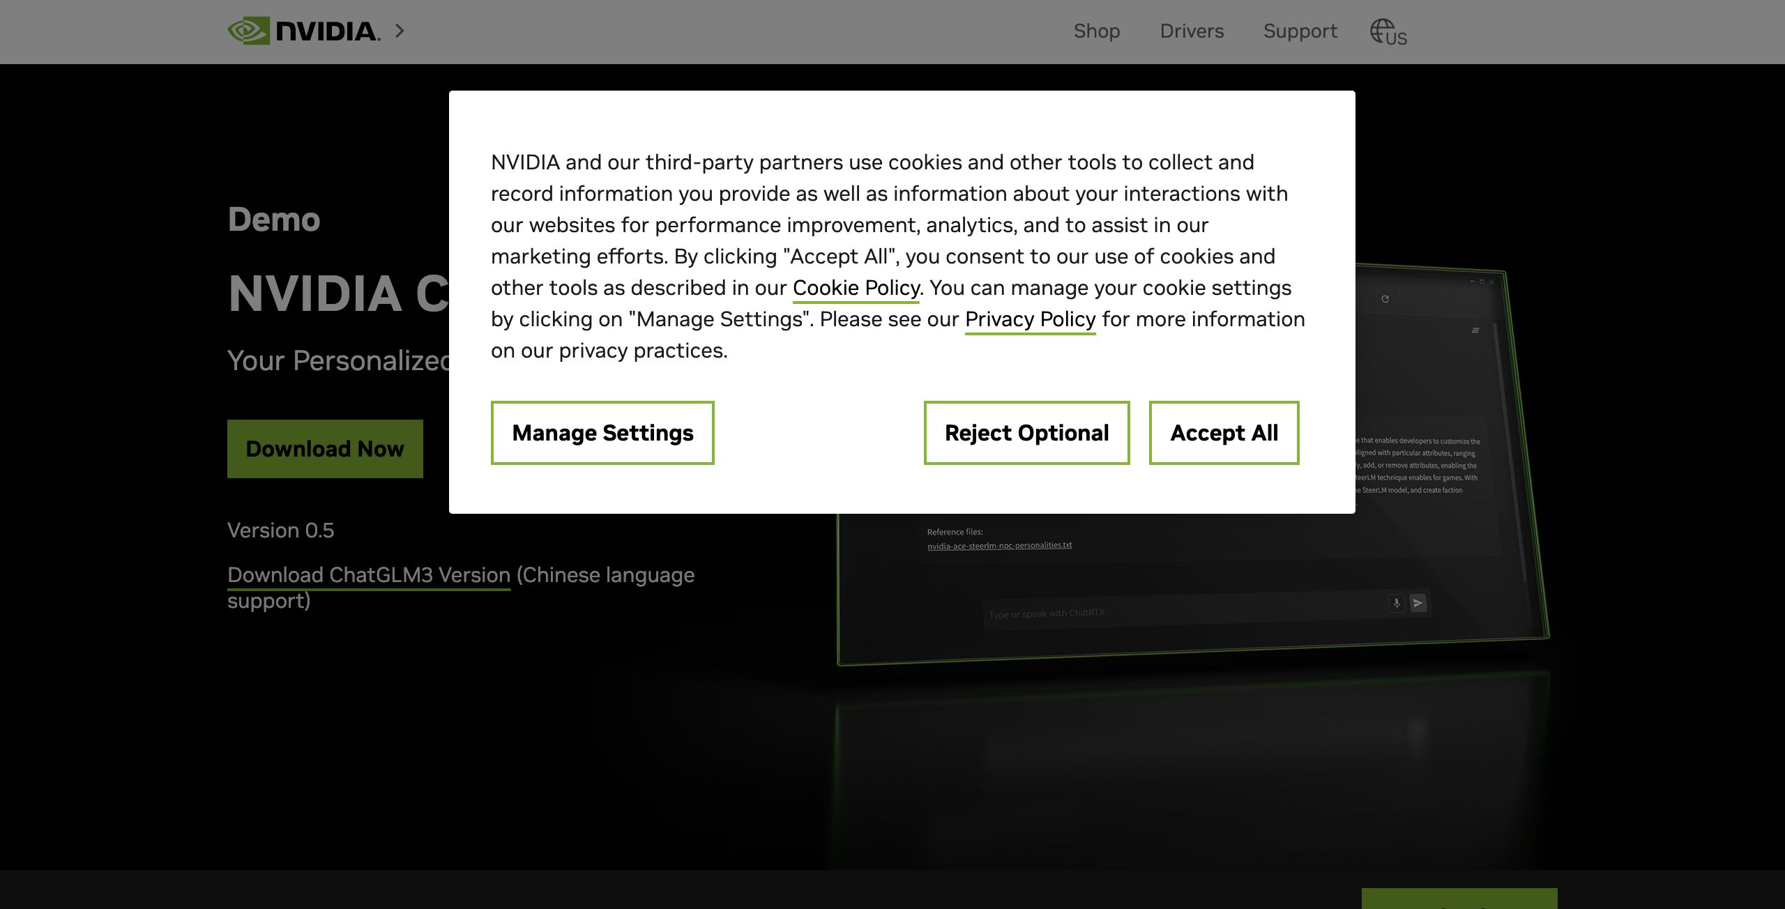This screenshot has width=1785, height=909.
Task: Go to Drivers in top navigation
Action: click(x=1192, y=31)
